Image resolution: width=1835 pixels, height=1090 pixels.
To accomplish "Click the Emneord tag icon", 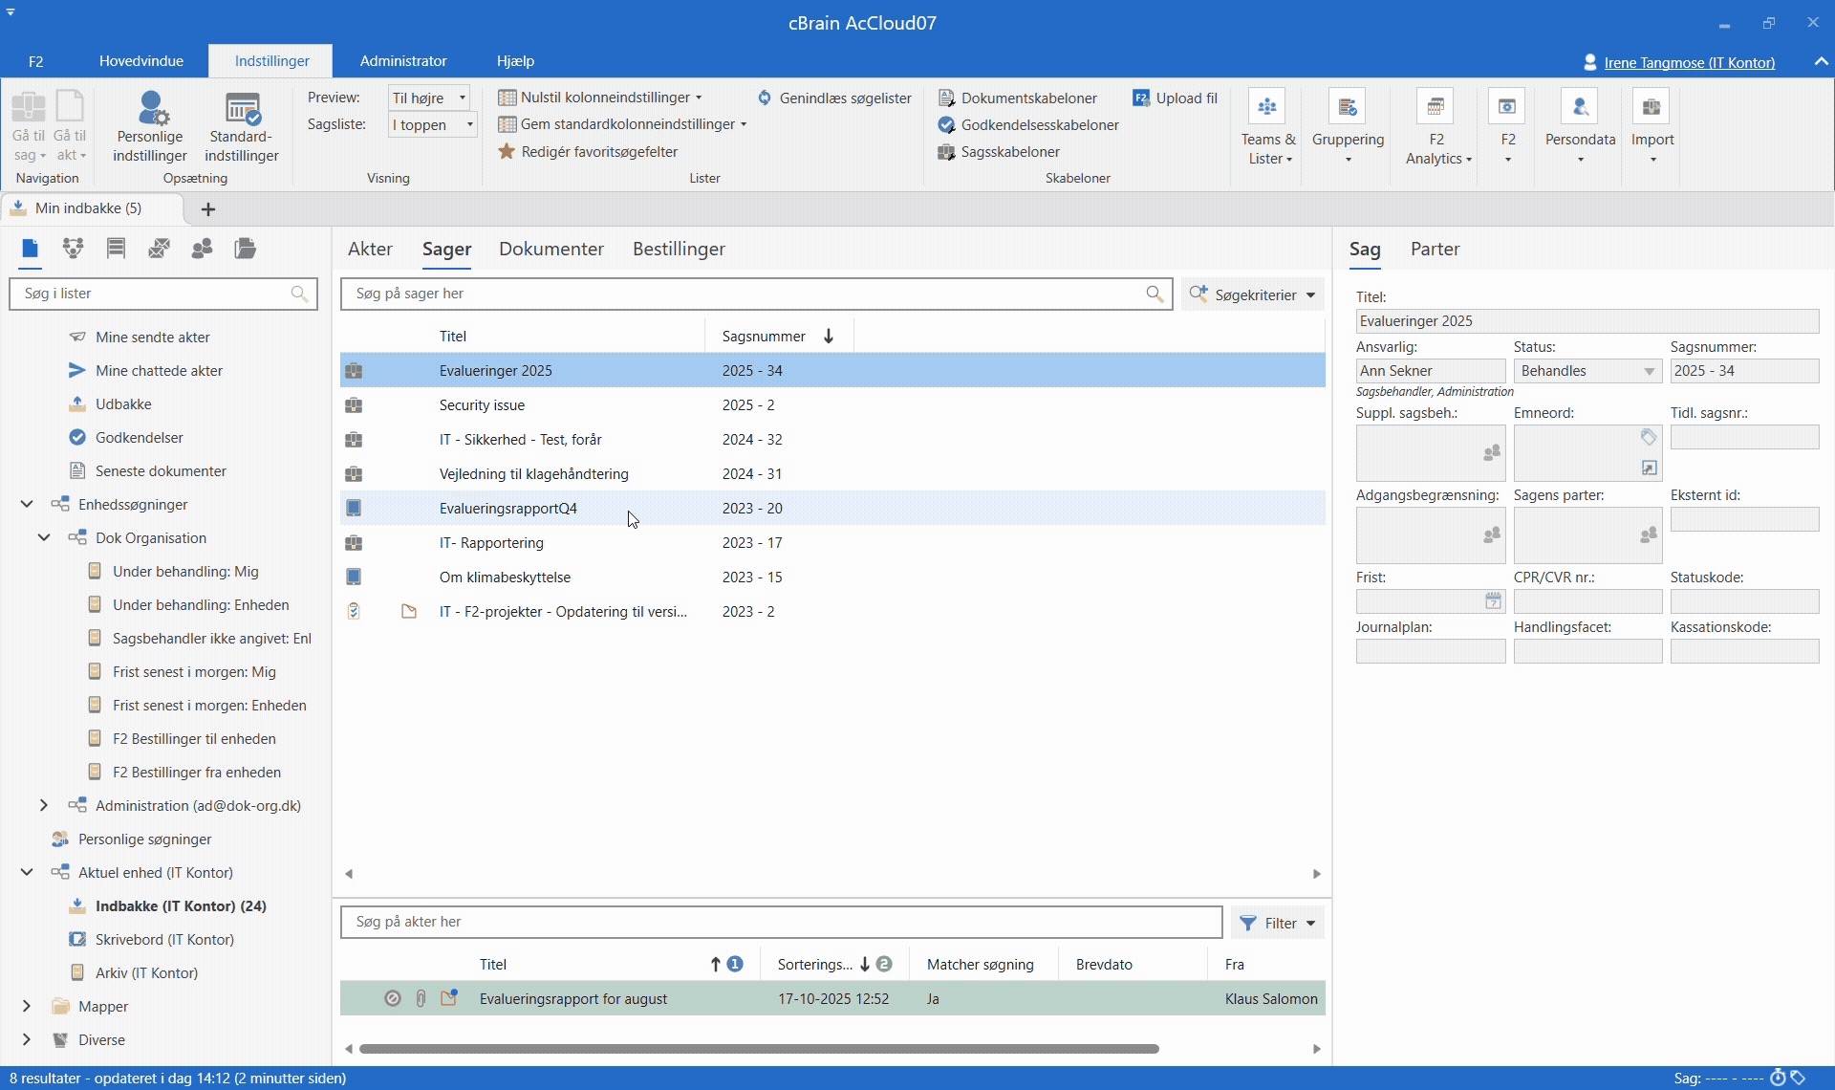I will [1649, 437].
